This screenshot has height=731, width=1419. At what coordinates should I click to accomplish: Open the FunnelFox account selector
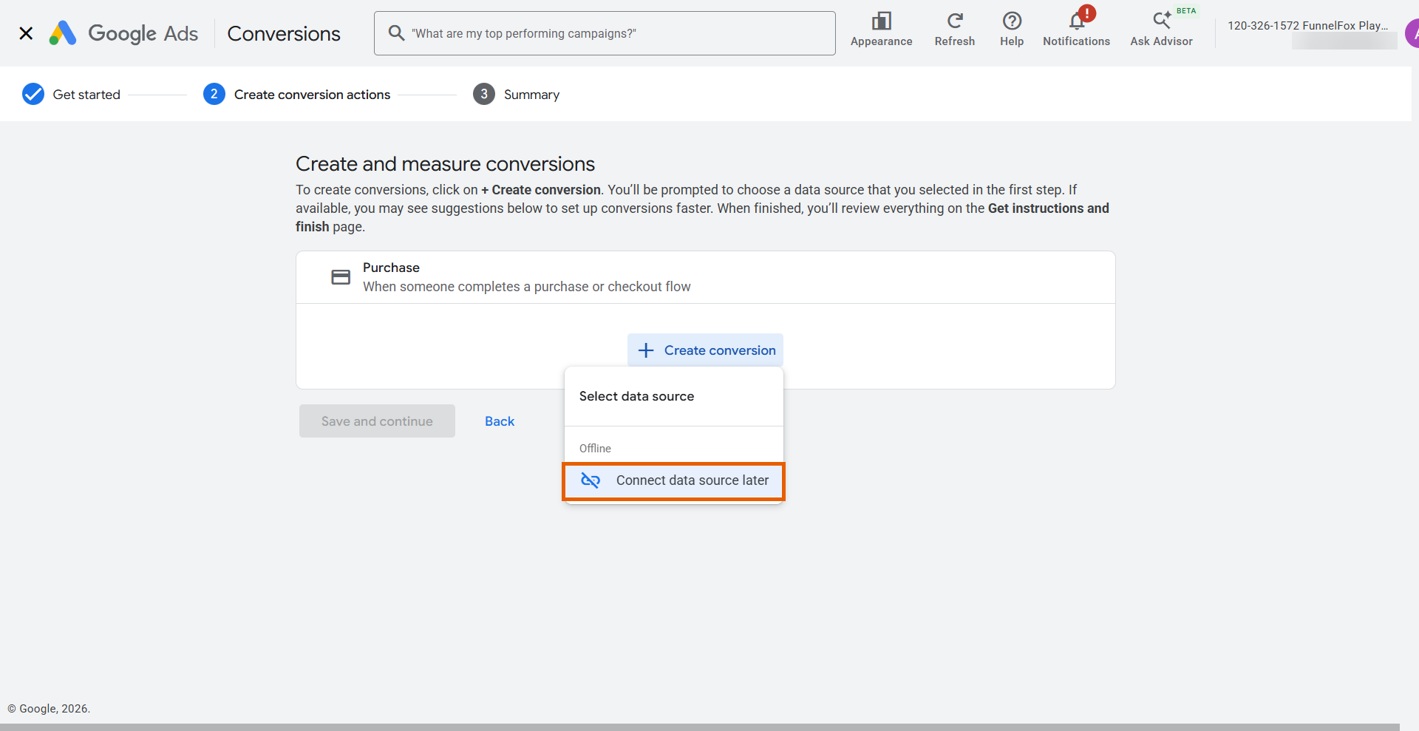(x=1309, y=33)
